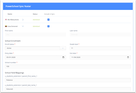Image resolution: width=136 pixels, height=93 pixels.
Task: Uncheck Include in Sync for Rei Matsumoto
Action: coord(48,20)
